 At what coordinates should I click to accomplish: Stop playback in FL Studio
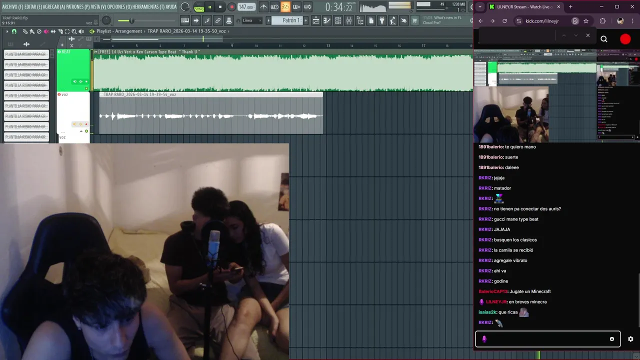pos(220,7)
